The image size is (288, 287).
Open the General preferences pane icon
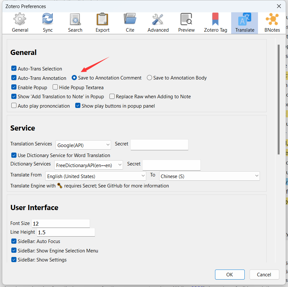[20, 19]
